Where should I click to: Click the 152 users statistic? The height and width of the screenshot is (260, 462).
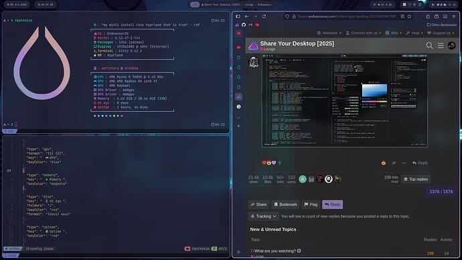291,179
